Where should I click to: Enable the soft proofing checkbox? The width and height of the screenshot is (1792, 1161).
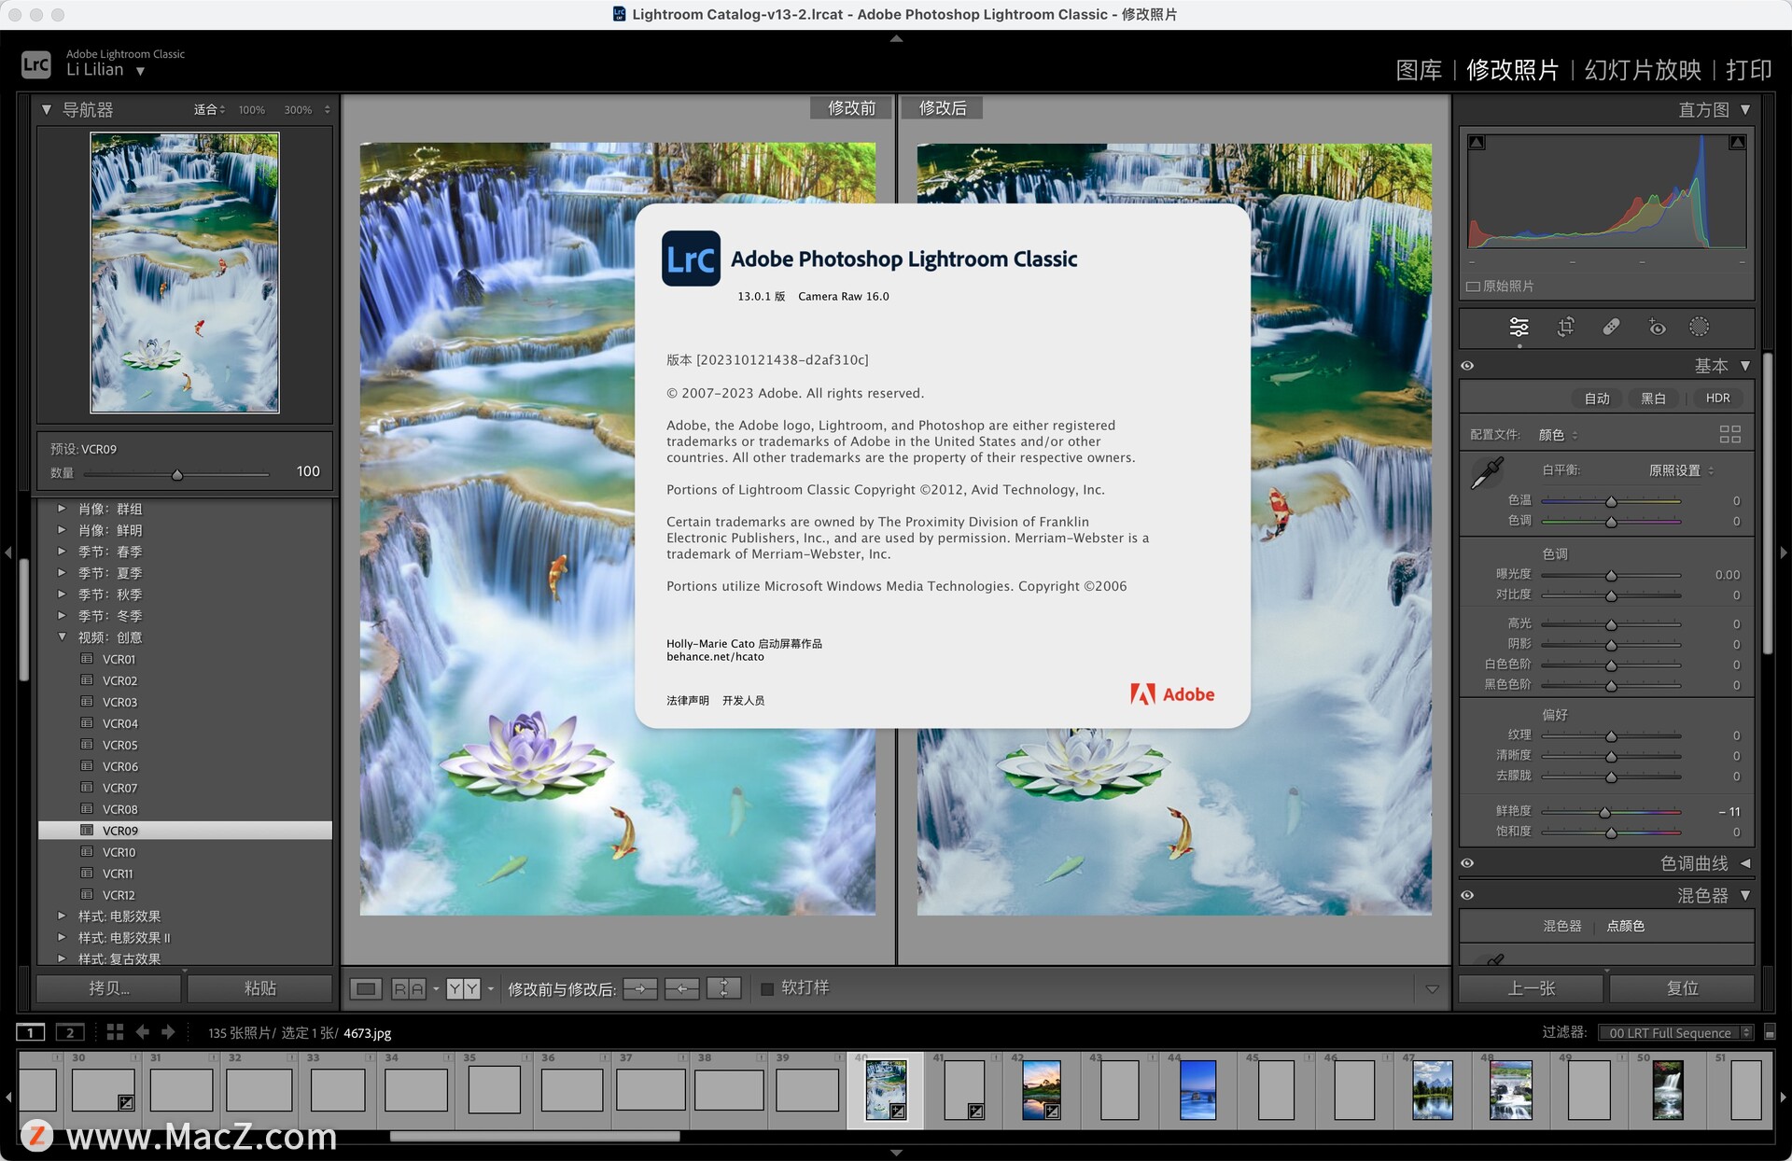[x=767, y=988]
